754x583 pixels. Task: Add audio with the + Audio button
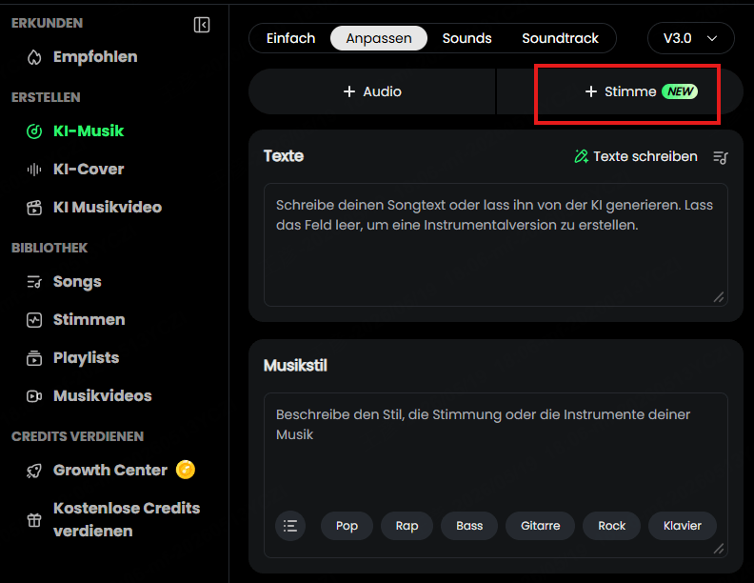click(372, 91)
